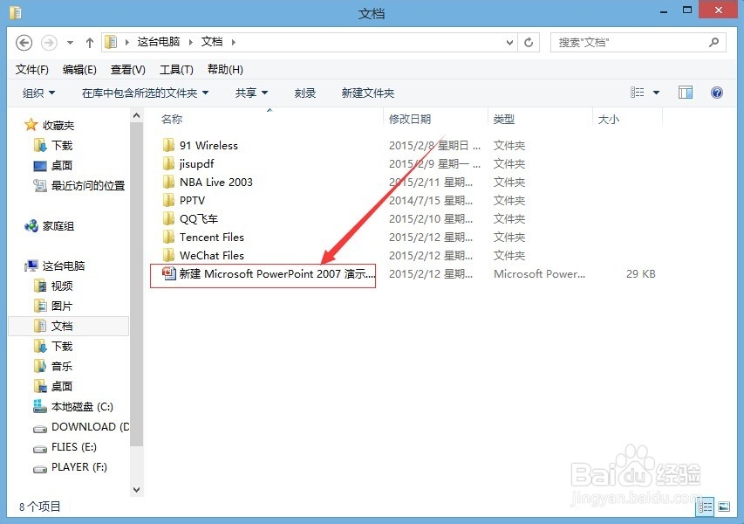Open the more view options arrow
Screen dimensions: 744x524
[656, 93]
